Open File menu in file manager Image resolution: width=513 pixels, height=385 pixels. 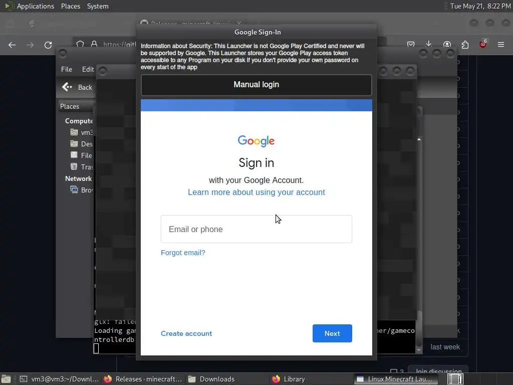click(x=67, y=69)
